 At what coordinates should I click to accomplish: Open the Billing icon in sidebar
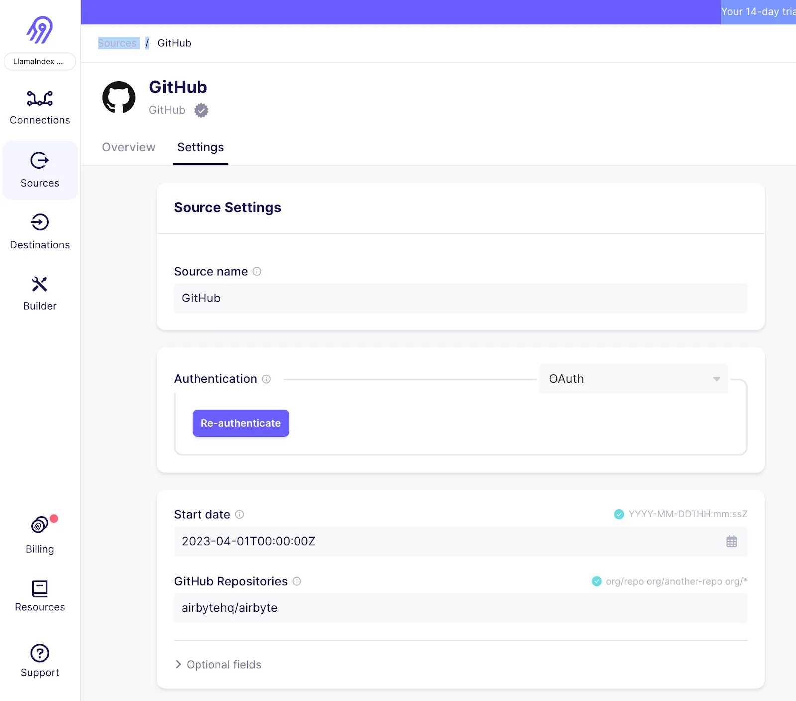[40, 524]
